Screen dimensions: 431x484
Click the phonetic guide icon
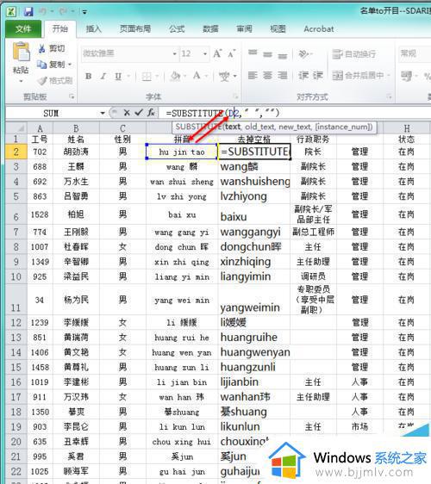pos(224,76)
